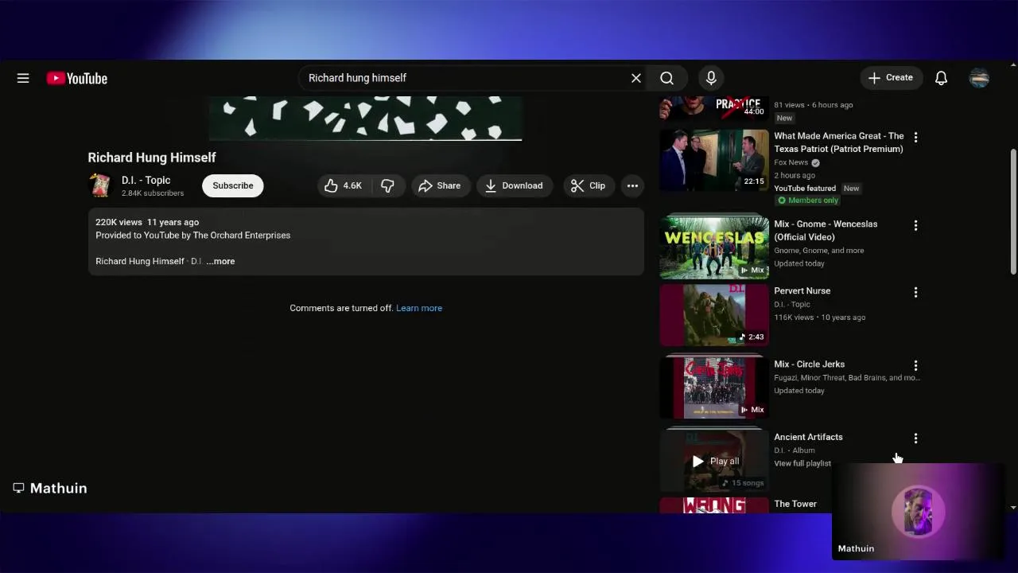Image resolution: width=1018 pixels, height=573 pixels.
Task: Download the video
Action: (514, 185)
